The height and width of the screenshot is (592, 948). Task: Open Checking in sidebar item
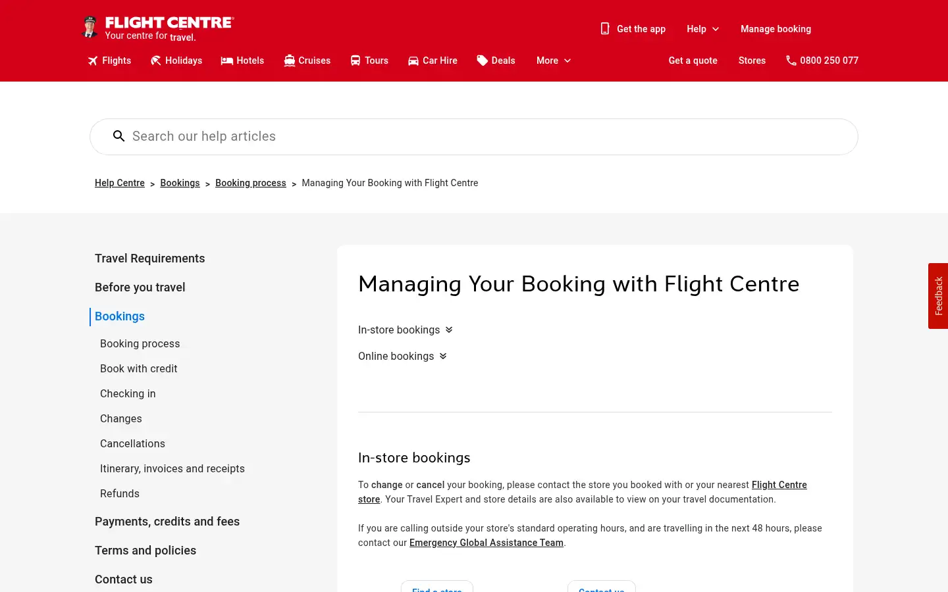pyautogui.click(x=128, y=393)
